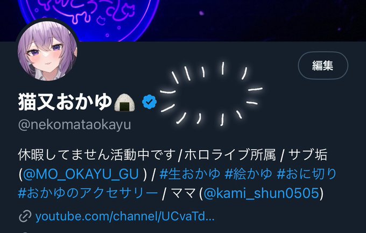Open the @kami_shun0505 mention
The height and width of the screenshot is (233, 366).
pos(261,193)
